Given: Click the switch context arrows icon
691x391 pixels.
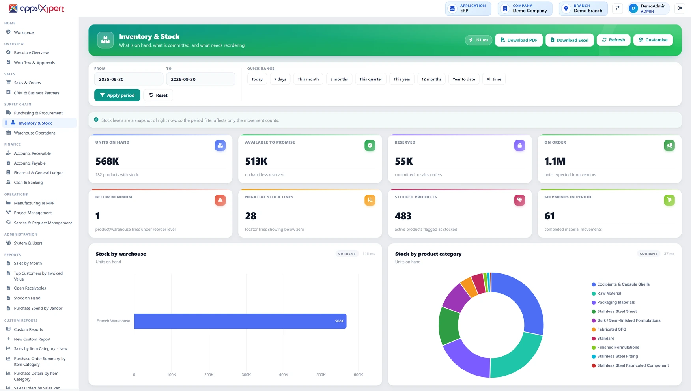Looking at the screenshot, I should point(618,8).
